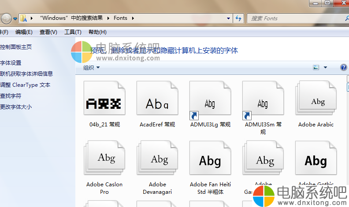Screen dimensions: 349x207
Task: Click 联机获取字体详细信息 link
Action: click(x=26, y=74)
